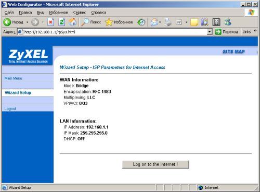
Task: Click the greyed Forward arrow icon
Action: 35,22
